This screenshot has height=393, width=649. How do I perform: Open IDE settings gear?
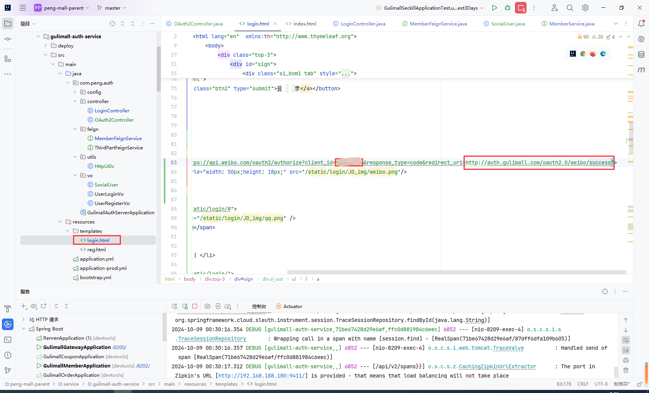click(585, 8)
